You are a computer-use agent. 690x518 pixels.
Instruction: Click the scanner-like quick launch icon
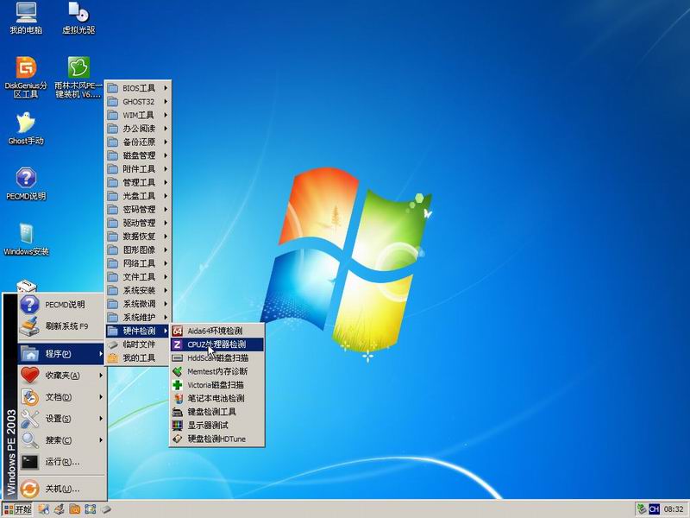59,509
